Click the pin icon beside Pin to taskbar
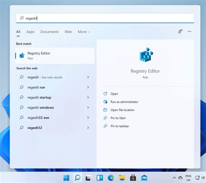Image resolution: width=206 pixels, height=183 pixels. [105, 126]
